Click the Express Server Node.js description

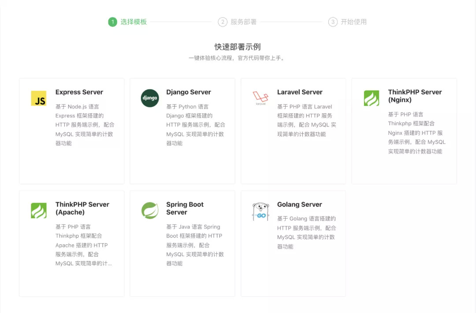pyautogui.click(x=85, y=125)
